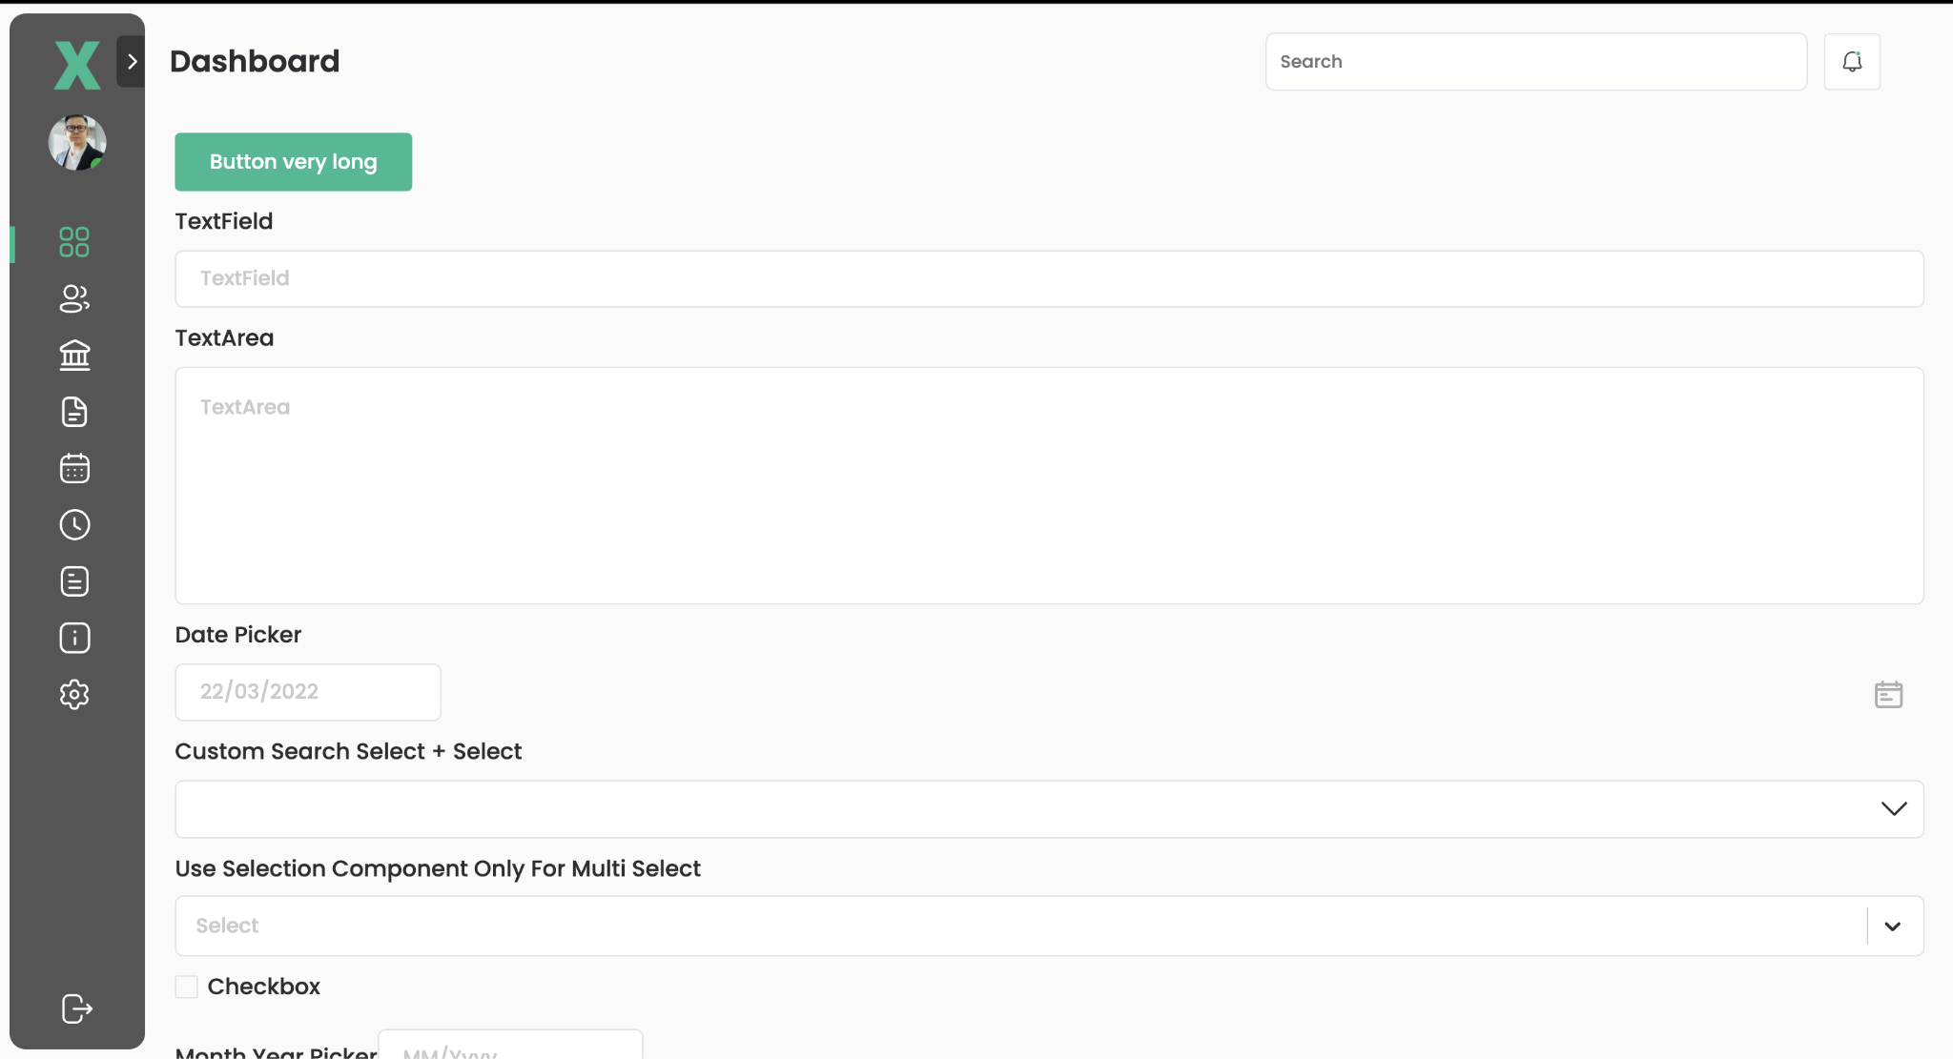Click the notification bell icon
1953x1059 pixels.
pos(1851,62)
